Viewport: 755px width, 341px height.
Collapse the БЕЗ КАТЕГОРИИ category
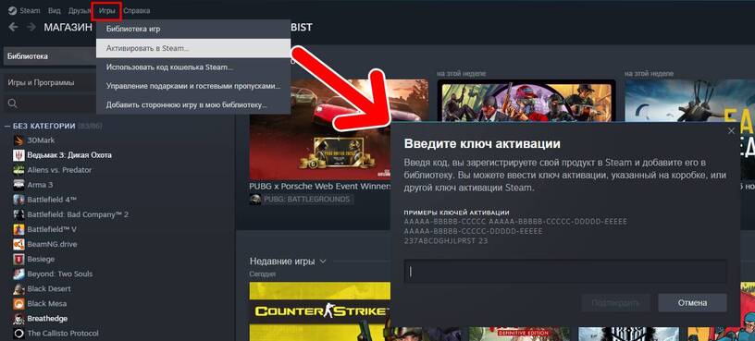pyautogui.click(x=7, y=126)
